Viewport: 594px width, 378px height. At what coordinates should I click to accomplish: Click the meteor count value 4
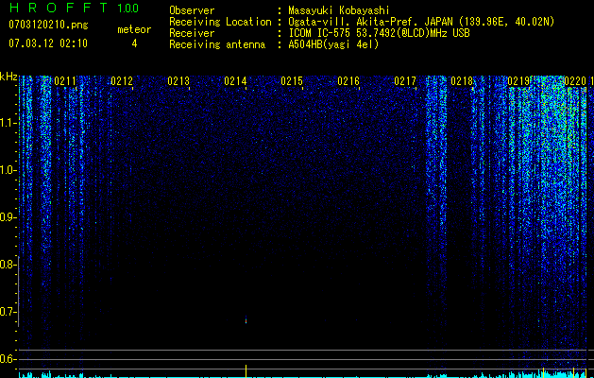134,43
